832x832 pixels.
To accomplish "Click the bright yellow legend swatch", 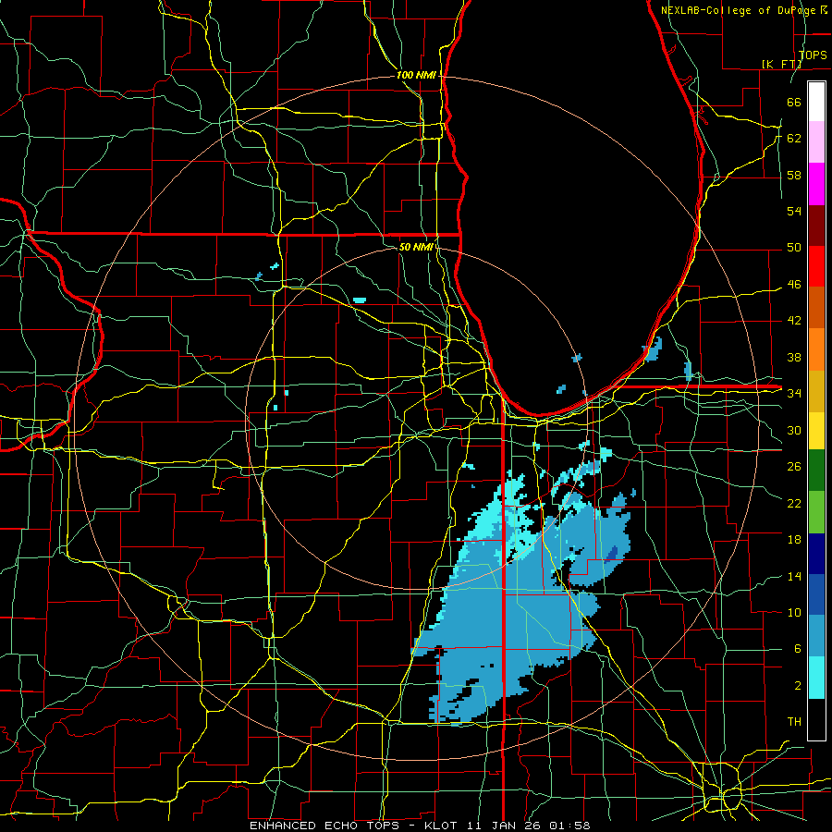I will coord(816,430).
